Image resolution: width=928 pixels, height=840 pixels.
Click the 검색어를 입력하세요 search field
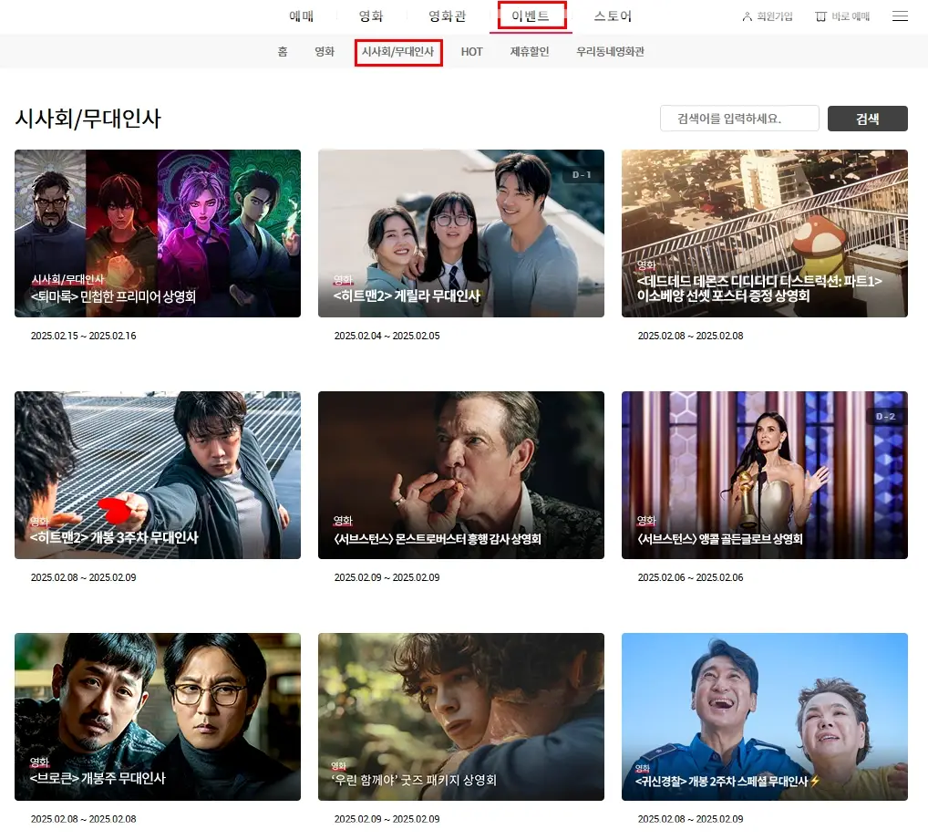[739, 119]
